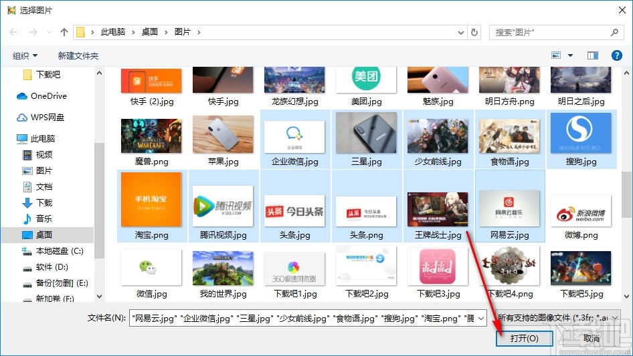The width and height of the screenshot is (633, 356).
Task: Open 软件 (D:) drive
Action: (46, 267)
